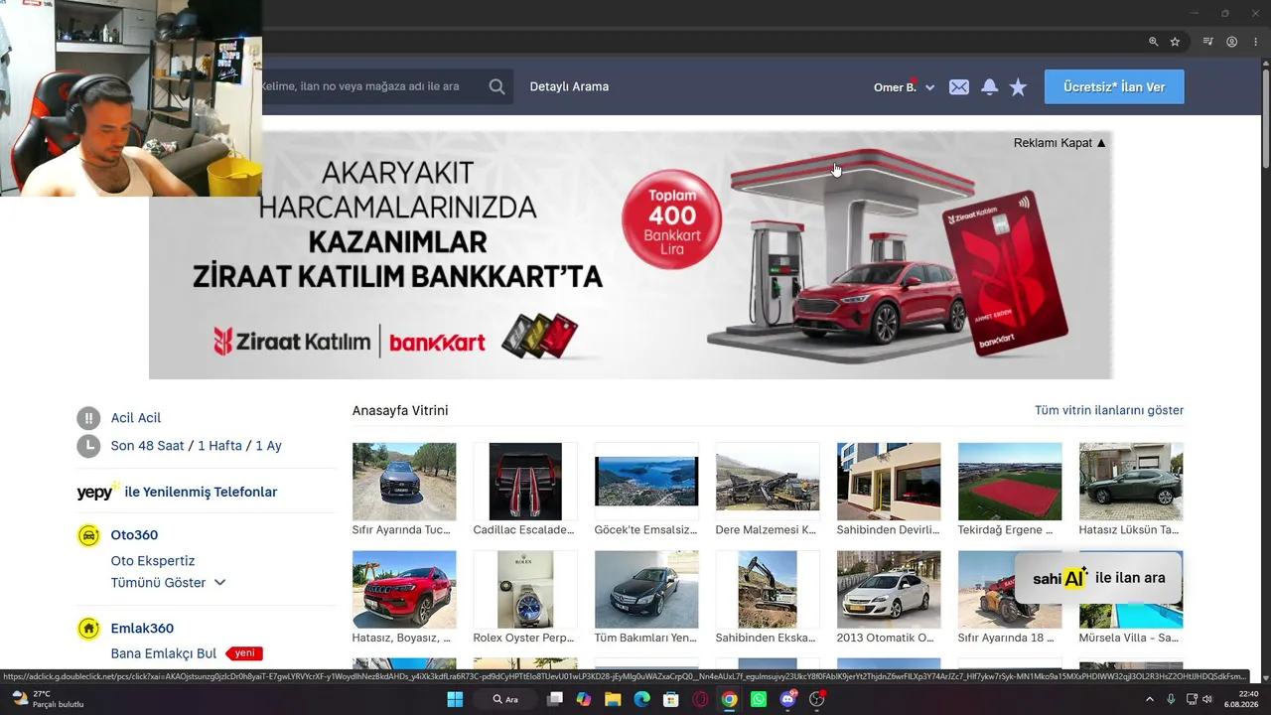Screen dimensions: 1271x715
Task: Open the Tekirdağ Ergene listing thumbnail
Action: pos(1010,482)
